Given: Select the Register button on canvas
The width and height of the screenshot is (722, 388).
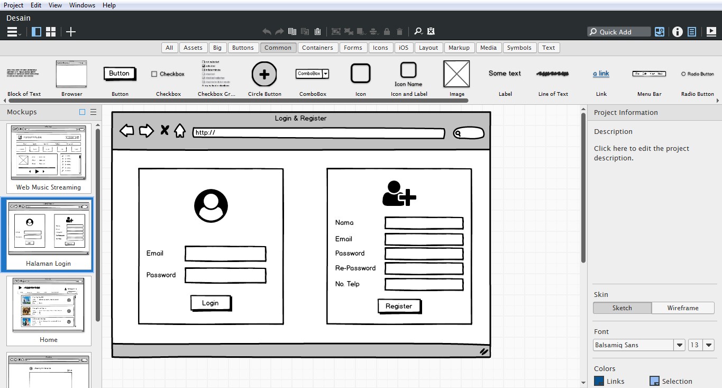Looking at the screenshot, I should click(399, 306).
